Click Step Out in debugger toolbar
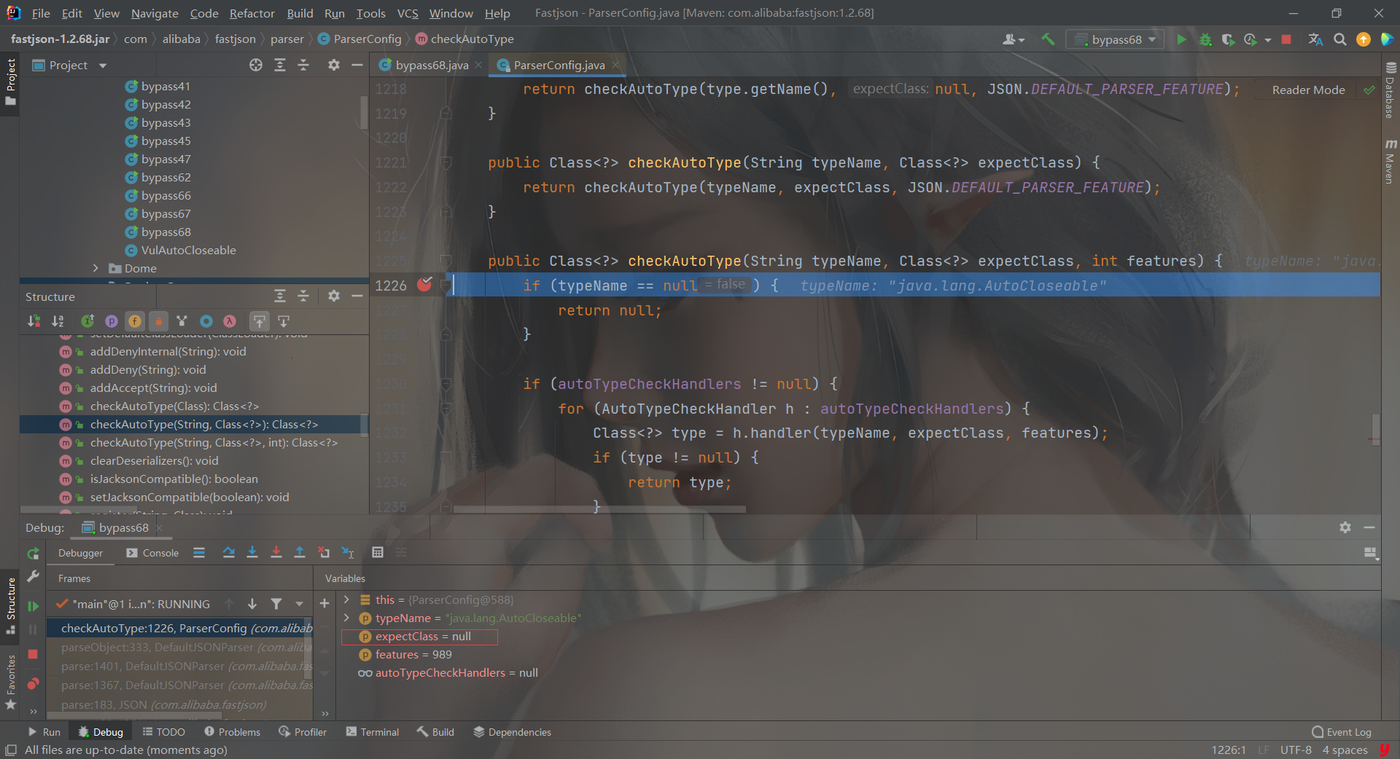1400x759 pixels. (x=299, y=553)
